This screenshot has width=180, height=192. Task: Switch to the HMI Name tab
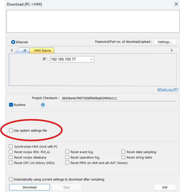pyautogui.click(x=42, y=50)
